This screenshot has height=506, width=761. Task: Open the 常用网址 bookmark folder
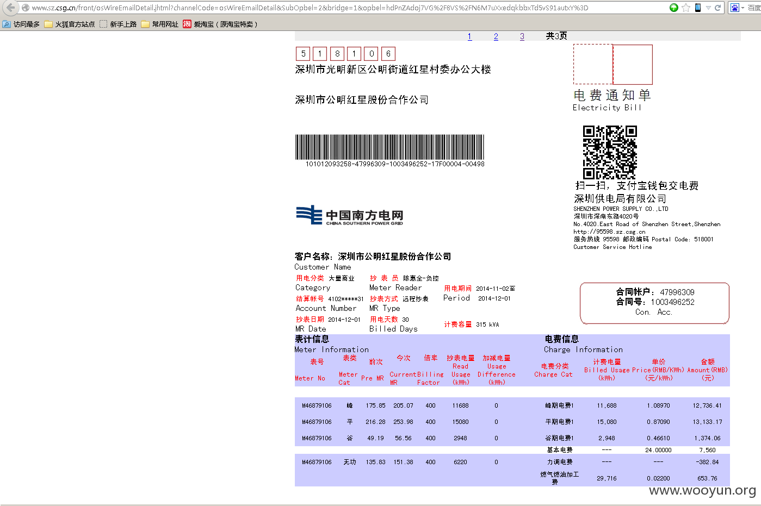tap(160, 24)
